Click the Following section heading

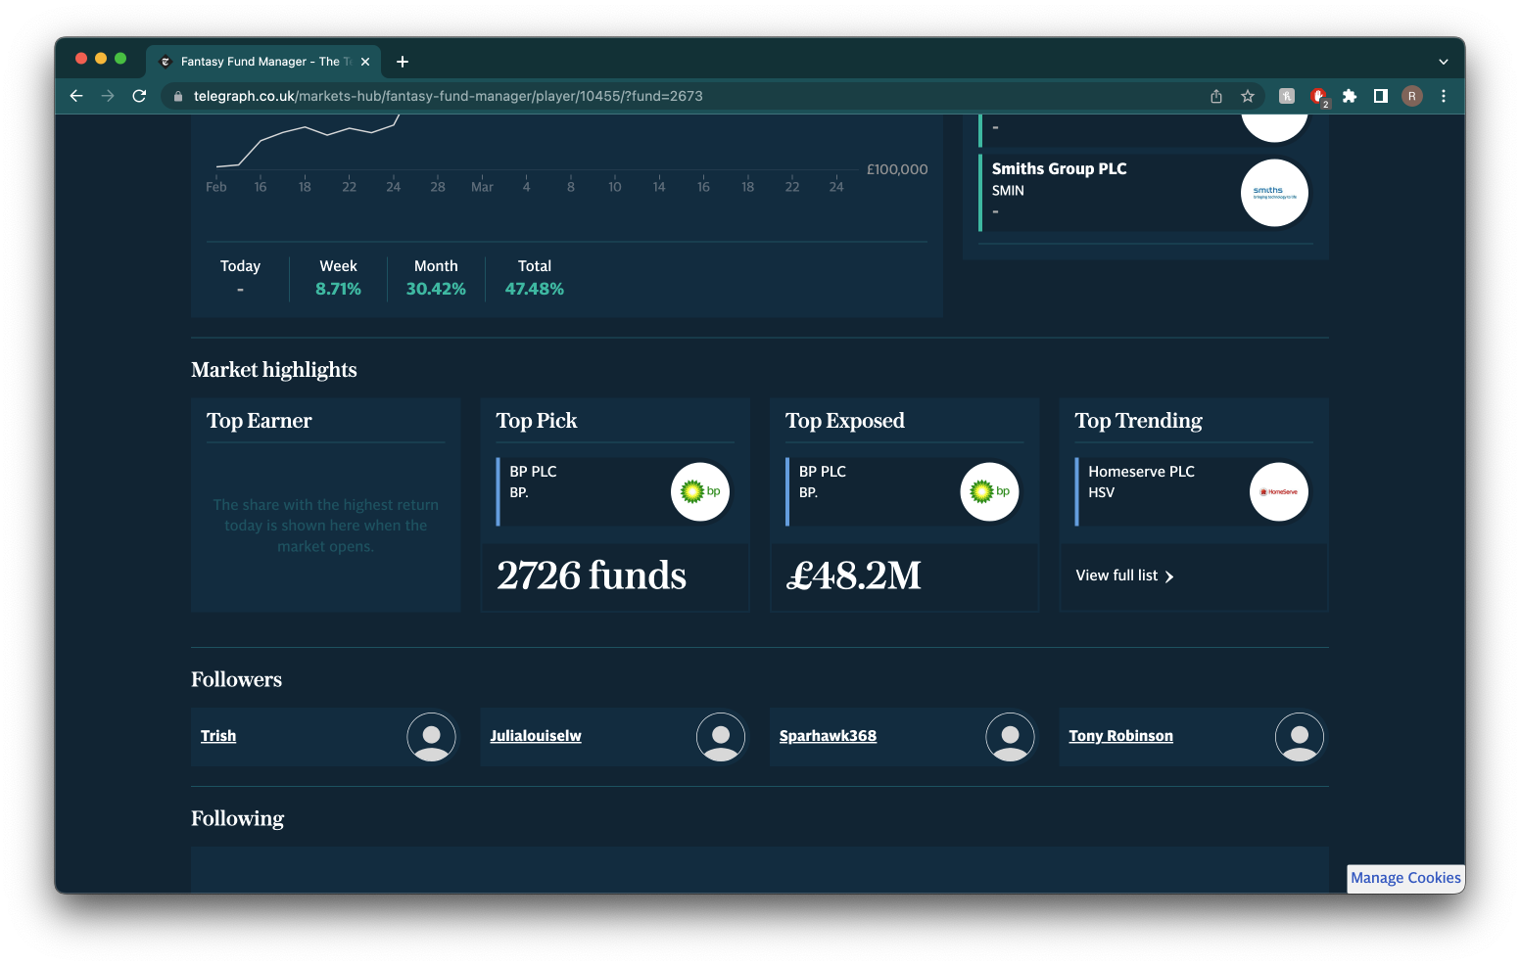[237, 818]
